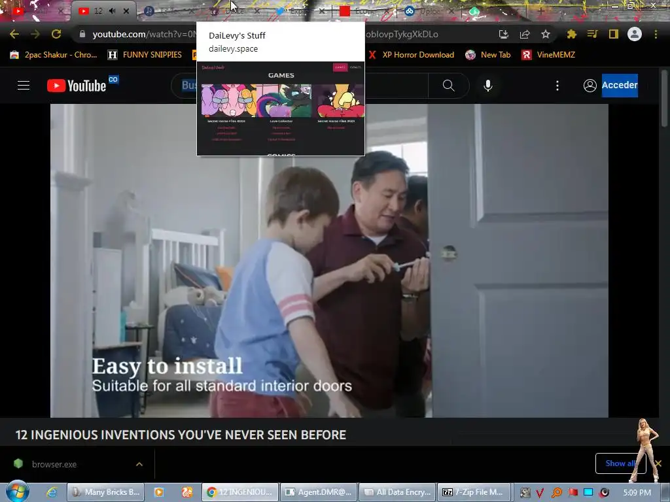Click DaiLevy's Stuff tab preview thumbnail
The image size is (670, 502).
click(x=281, y=109)
